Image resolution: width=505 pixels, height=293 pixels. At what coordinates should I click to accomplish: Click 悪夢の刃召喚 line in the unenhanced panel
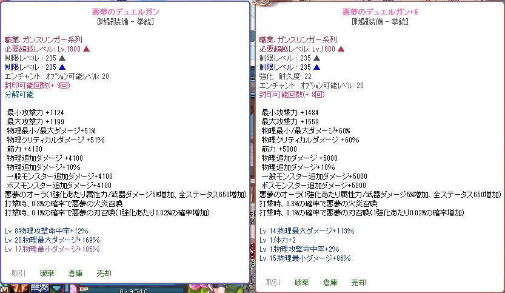[x=107, y=213]
